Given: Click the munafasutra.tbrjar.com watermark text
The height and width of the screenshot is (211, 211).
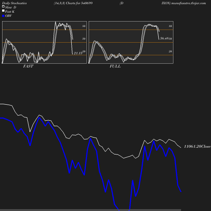Looking at the screenshot, I should (189, 3).
